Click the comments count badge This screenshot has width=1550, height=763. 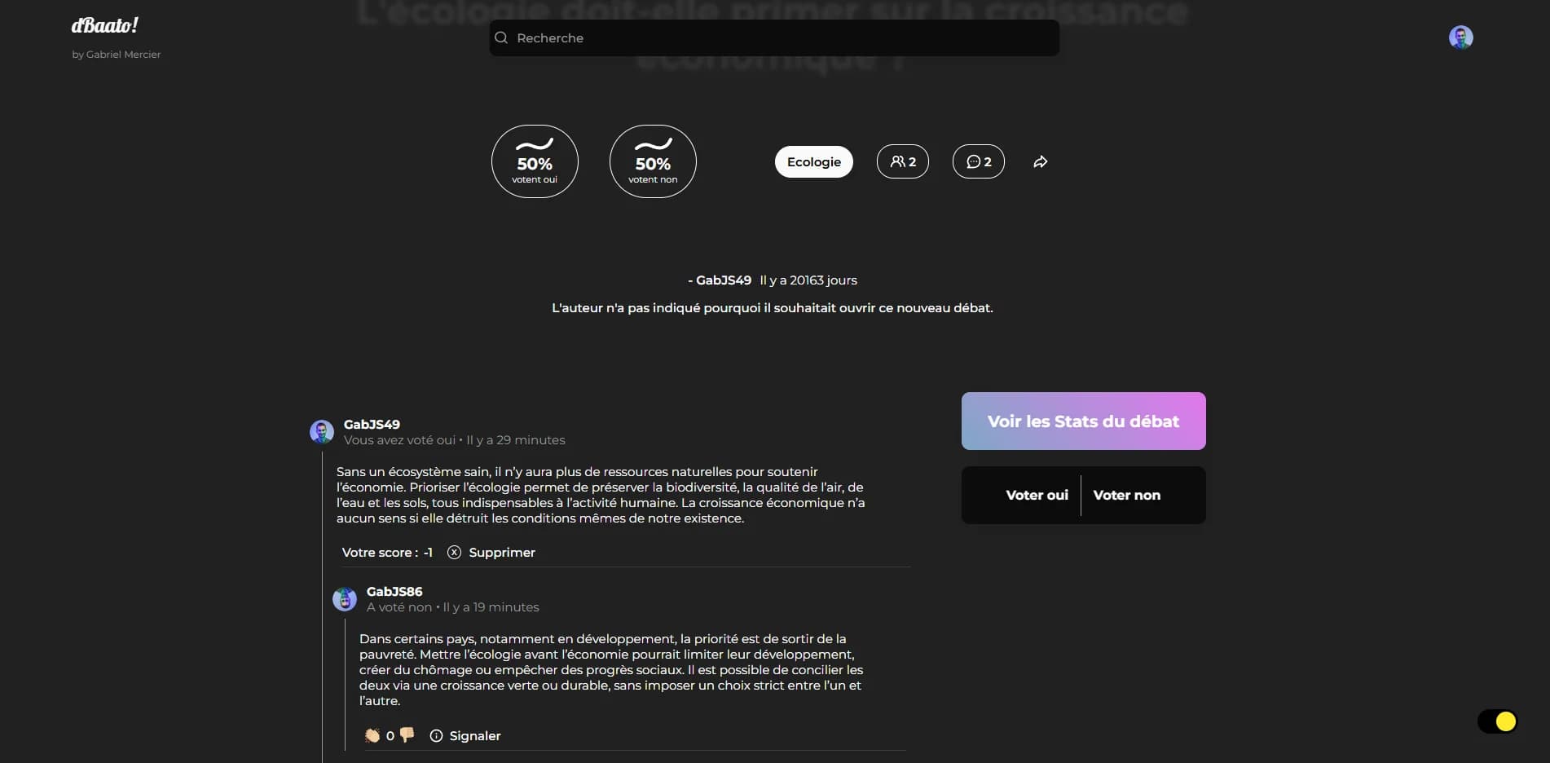(x=978, y=162)
